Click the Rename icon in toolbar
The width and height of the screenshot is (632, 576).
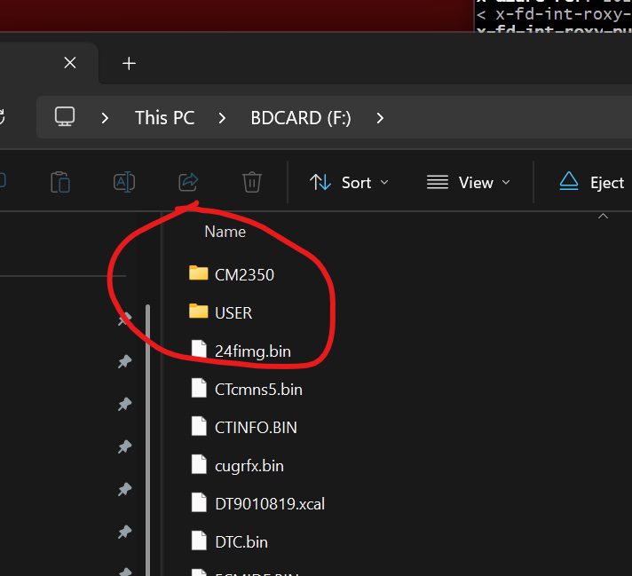coord(124,182)
